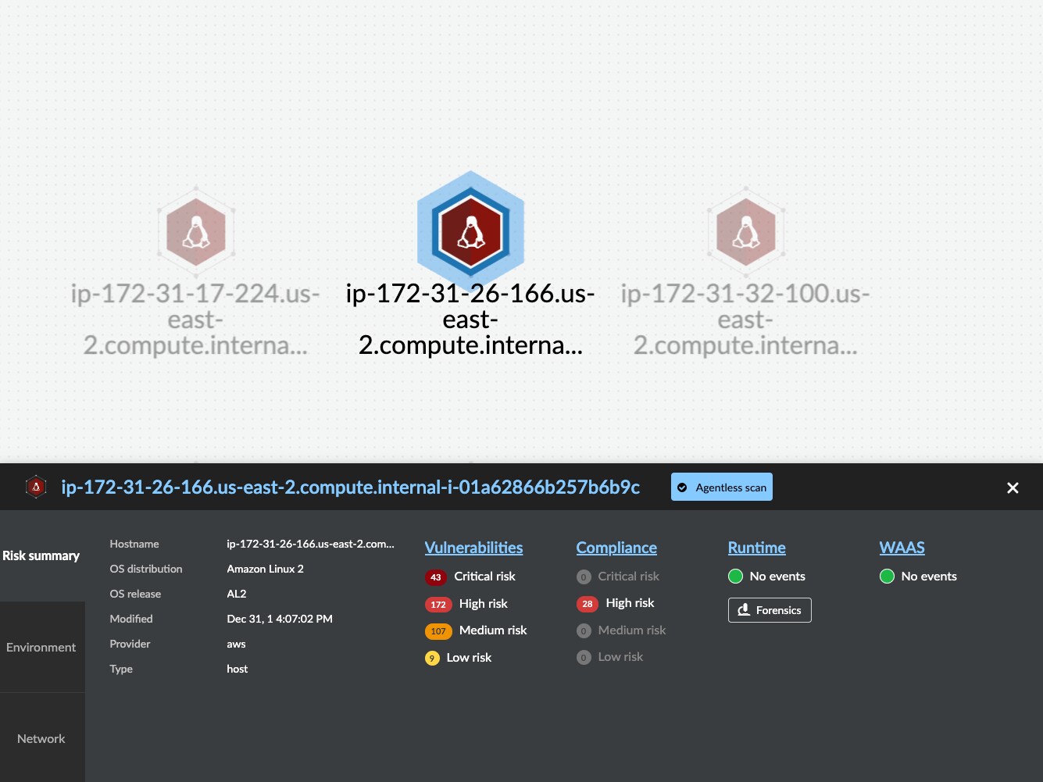
Task: Select the Risk summary tab
Action: 41,555
